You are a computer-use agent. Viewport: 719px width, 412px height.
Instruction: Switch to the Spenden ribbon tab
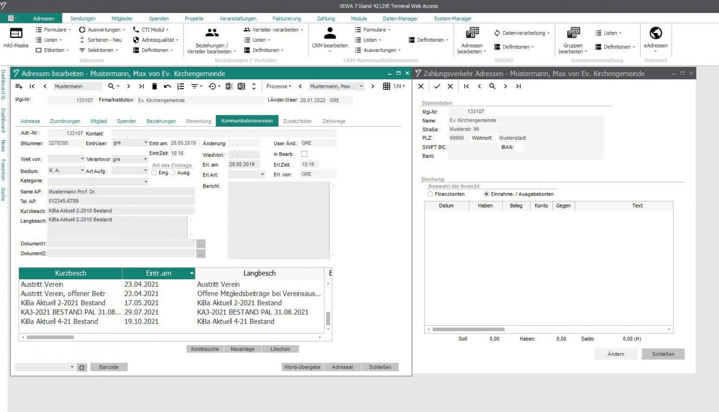click(159, 19)
